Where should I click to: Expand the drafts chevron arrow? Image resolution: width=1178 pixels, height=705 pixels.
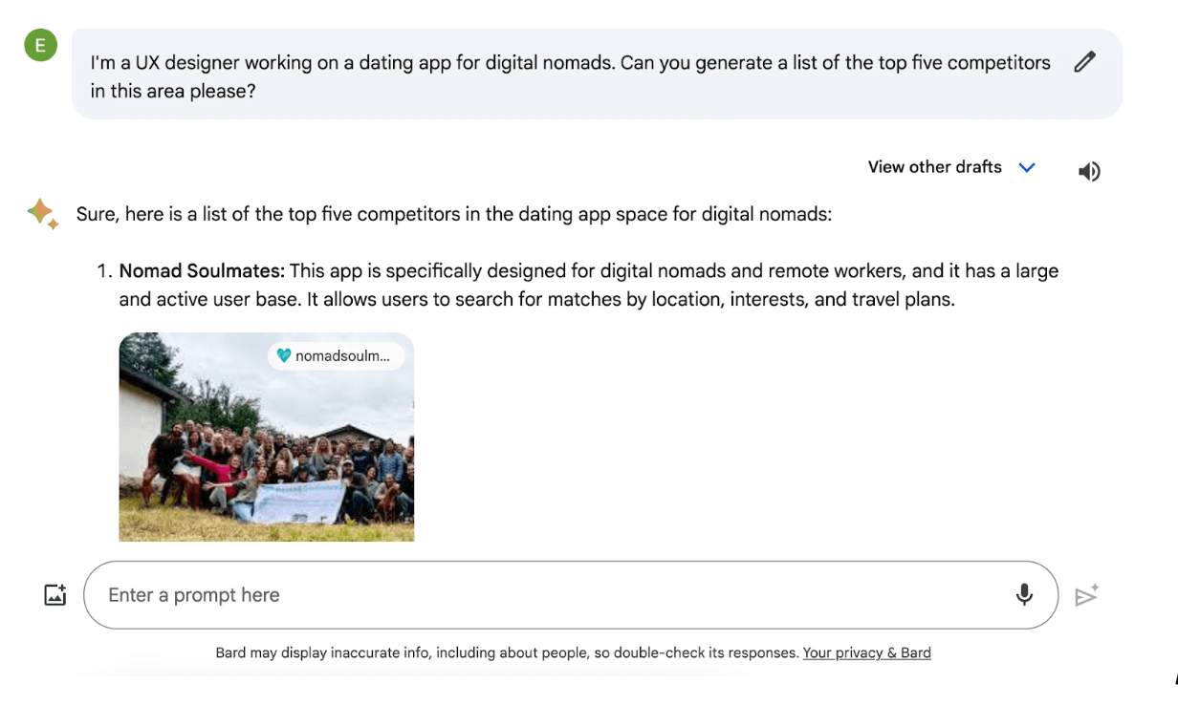(1027, 168)
